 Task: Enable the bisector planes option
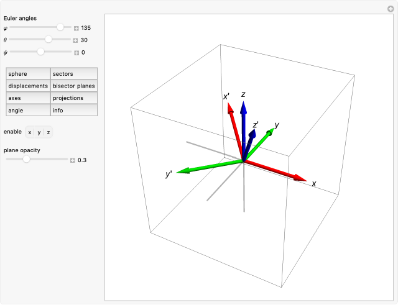coord(74,86)
